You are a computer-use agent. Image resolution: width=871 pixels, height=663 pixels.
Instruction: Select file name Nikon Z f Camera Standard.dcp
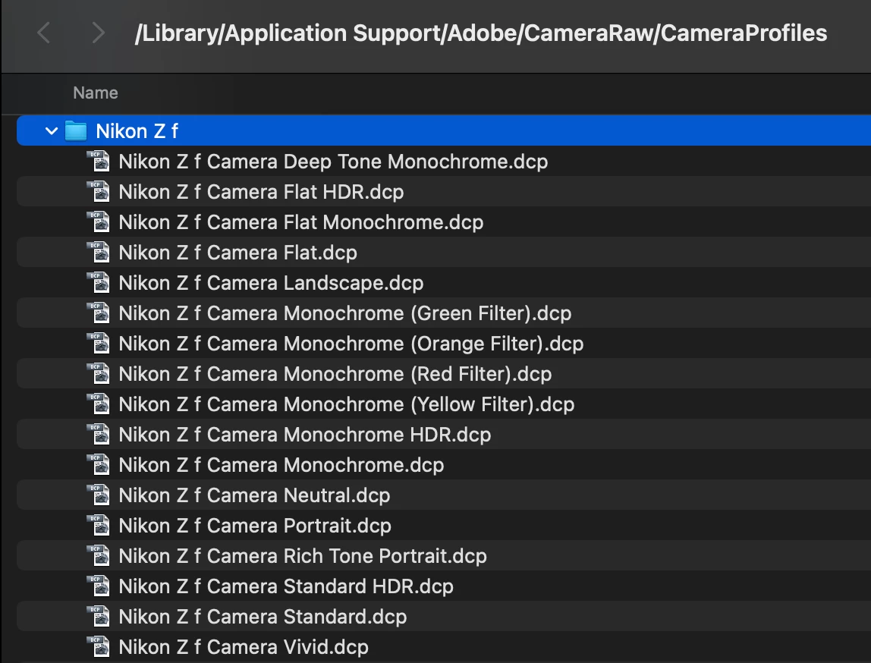point(263,617)
